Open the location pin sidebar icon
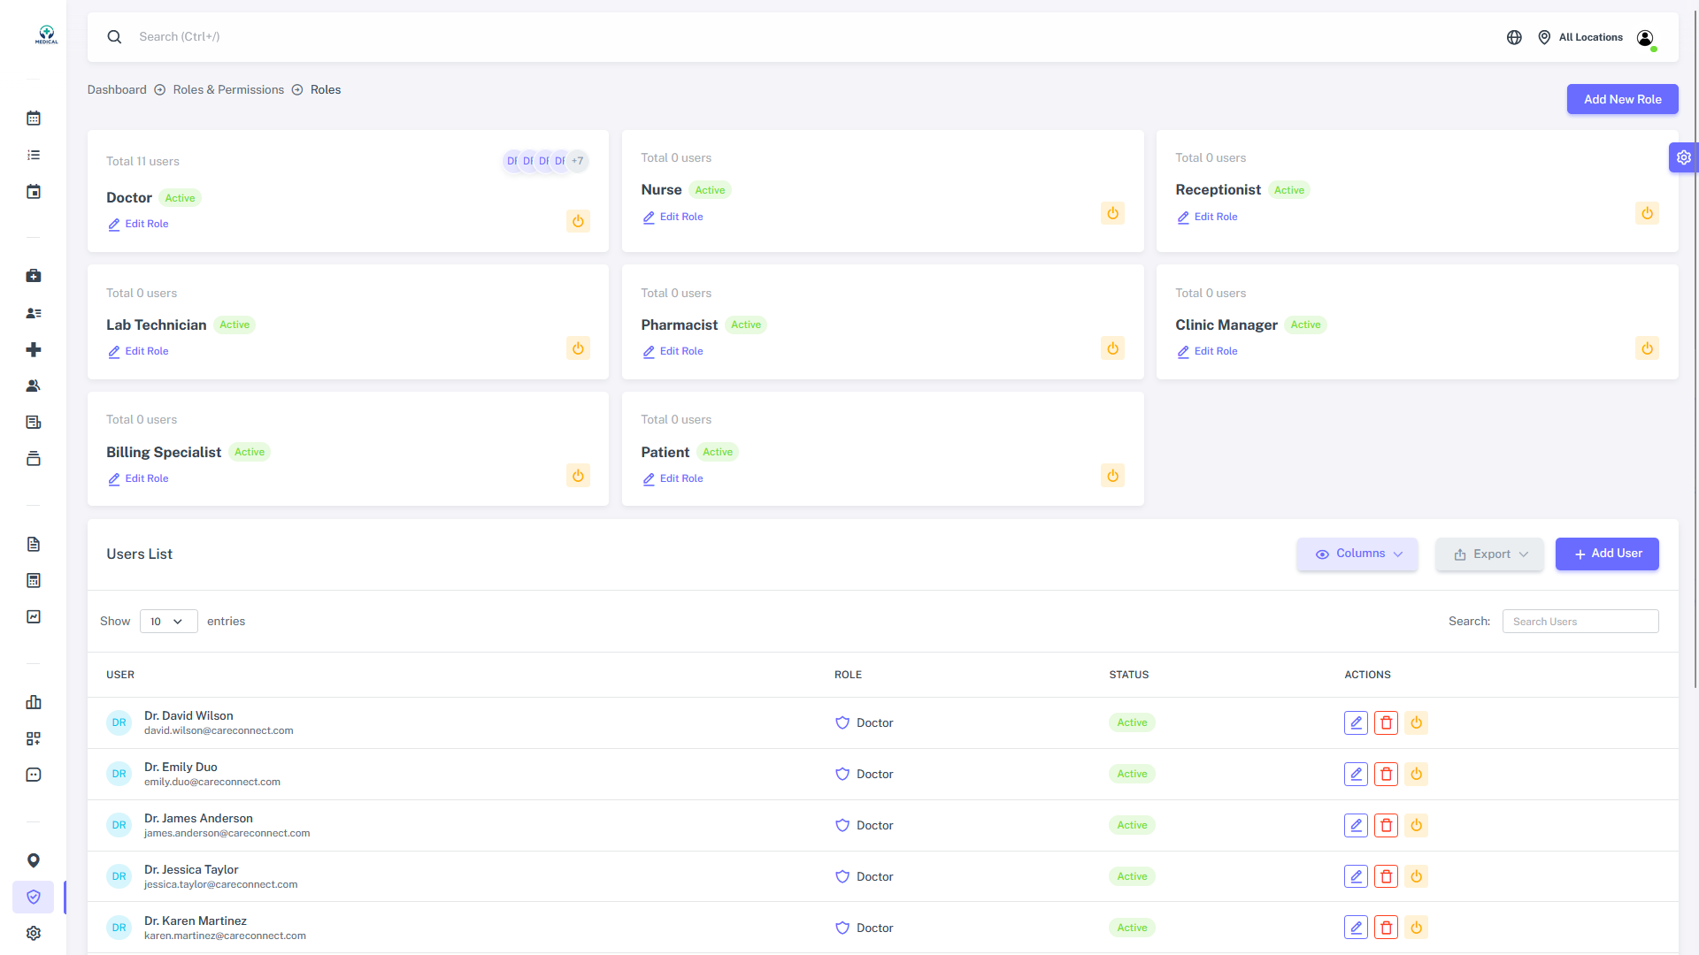The height and width of the screenshot is (955, 1699). (x=34, y=860)
